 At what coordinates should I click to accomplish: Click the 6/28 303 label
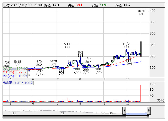53,63
